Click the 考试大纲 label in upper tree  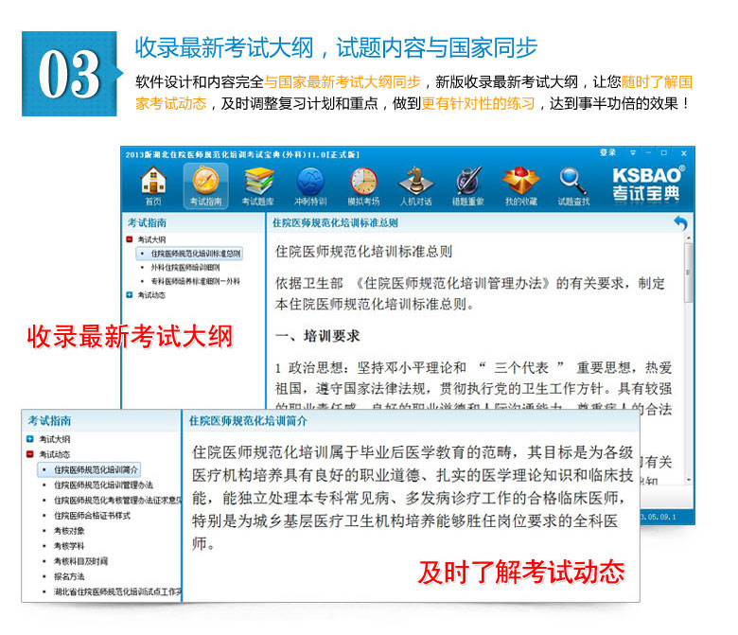tap(151, 239)
